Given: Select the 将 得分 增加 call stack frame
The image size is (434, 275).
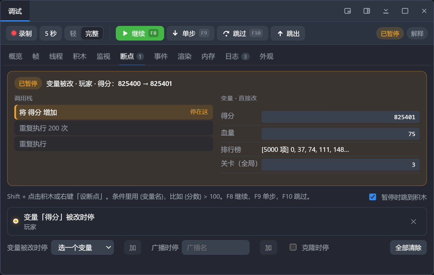Looking at the screenshot, I should (114, 112).
